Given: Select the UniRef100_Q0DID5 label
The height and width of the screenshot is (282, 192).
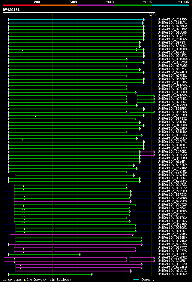Looking at the screenshot, I should coord(172,82).
